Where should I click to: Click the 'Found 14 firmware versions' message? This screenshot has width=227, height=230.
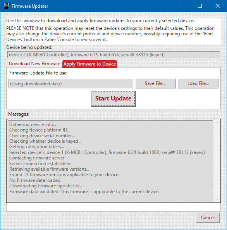[x=64, y=175]
